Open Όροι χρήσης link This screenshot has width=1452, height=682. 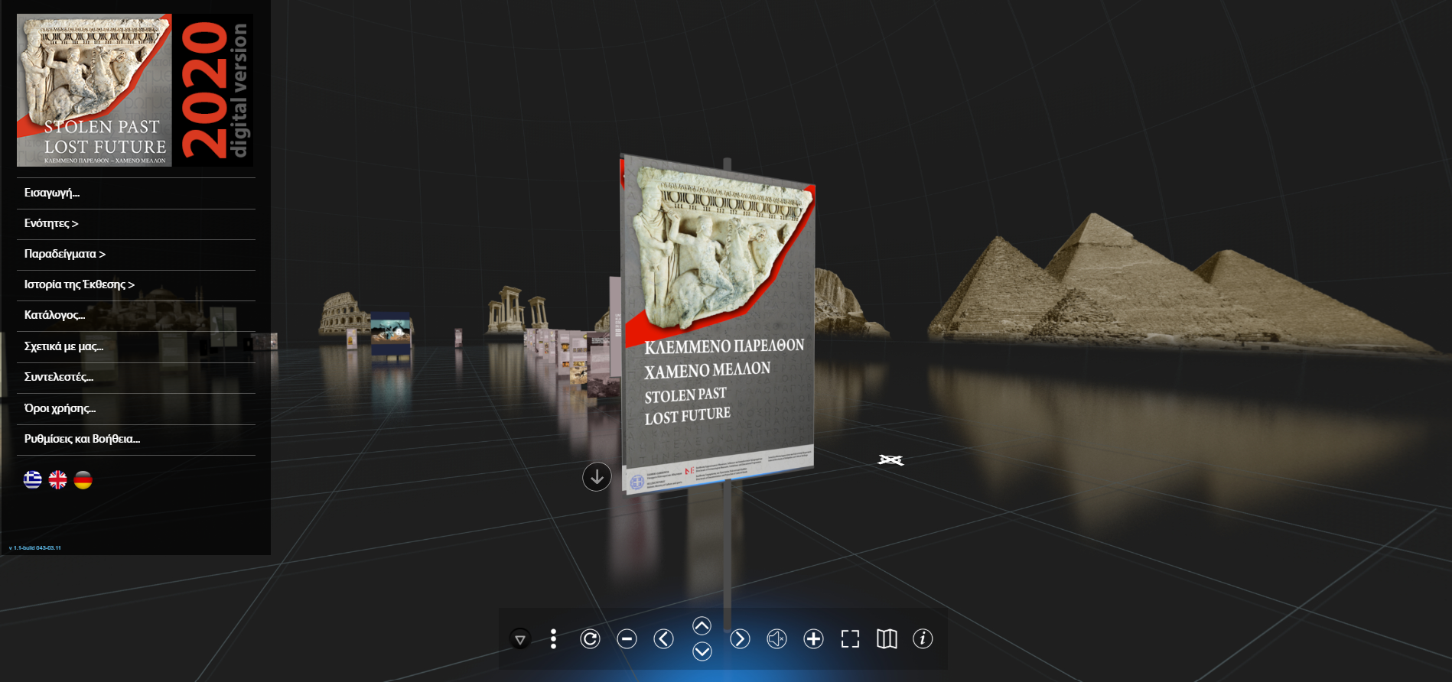60,408
